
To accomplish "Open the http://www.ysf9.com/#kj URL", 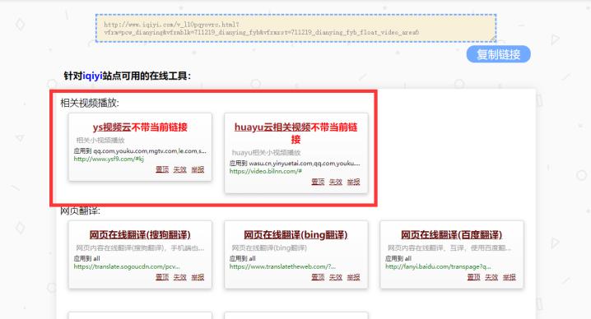I will (109, 159).
